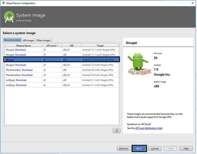Image resolution: width=197 pixels, height=154 pixels.
Task: Click 'Android 7.1.1 (with Google APIs)' in x86_64 row
Action: [99, 50]
